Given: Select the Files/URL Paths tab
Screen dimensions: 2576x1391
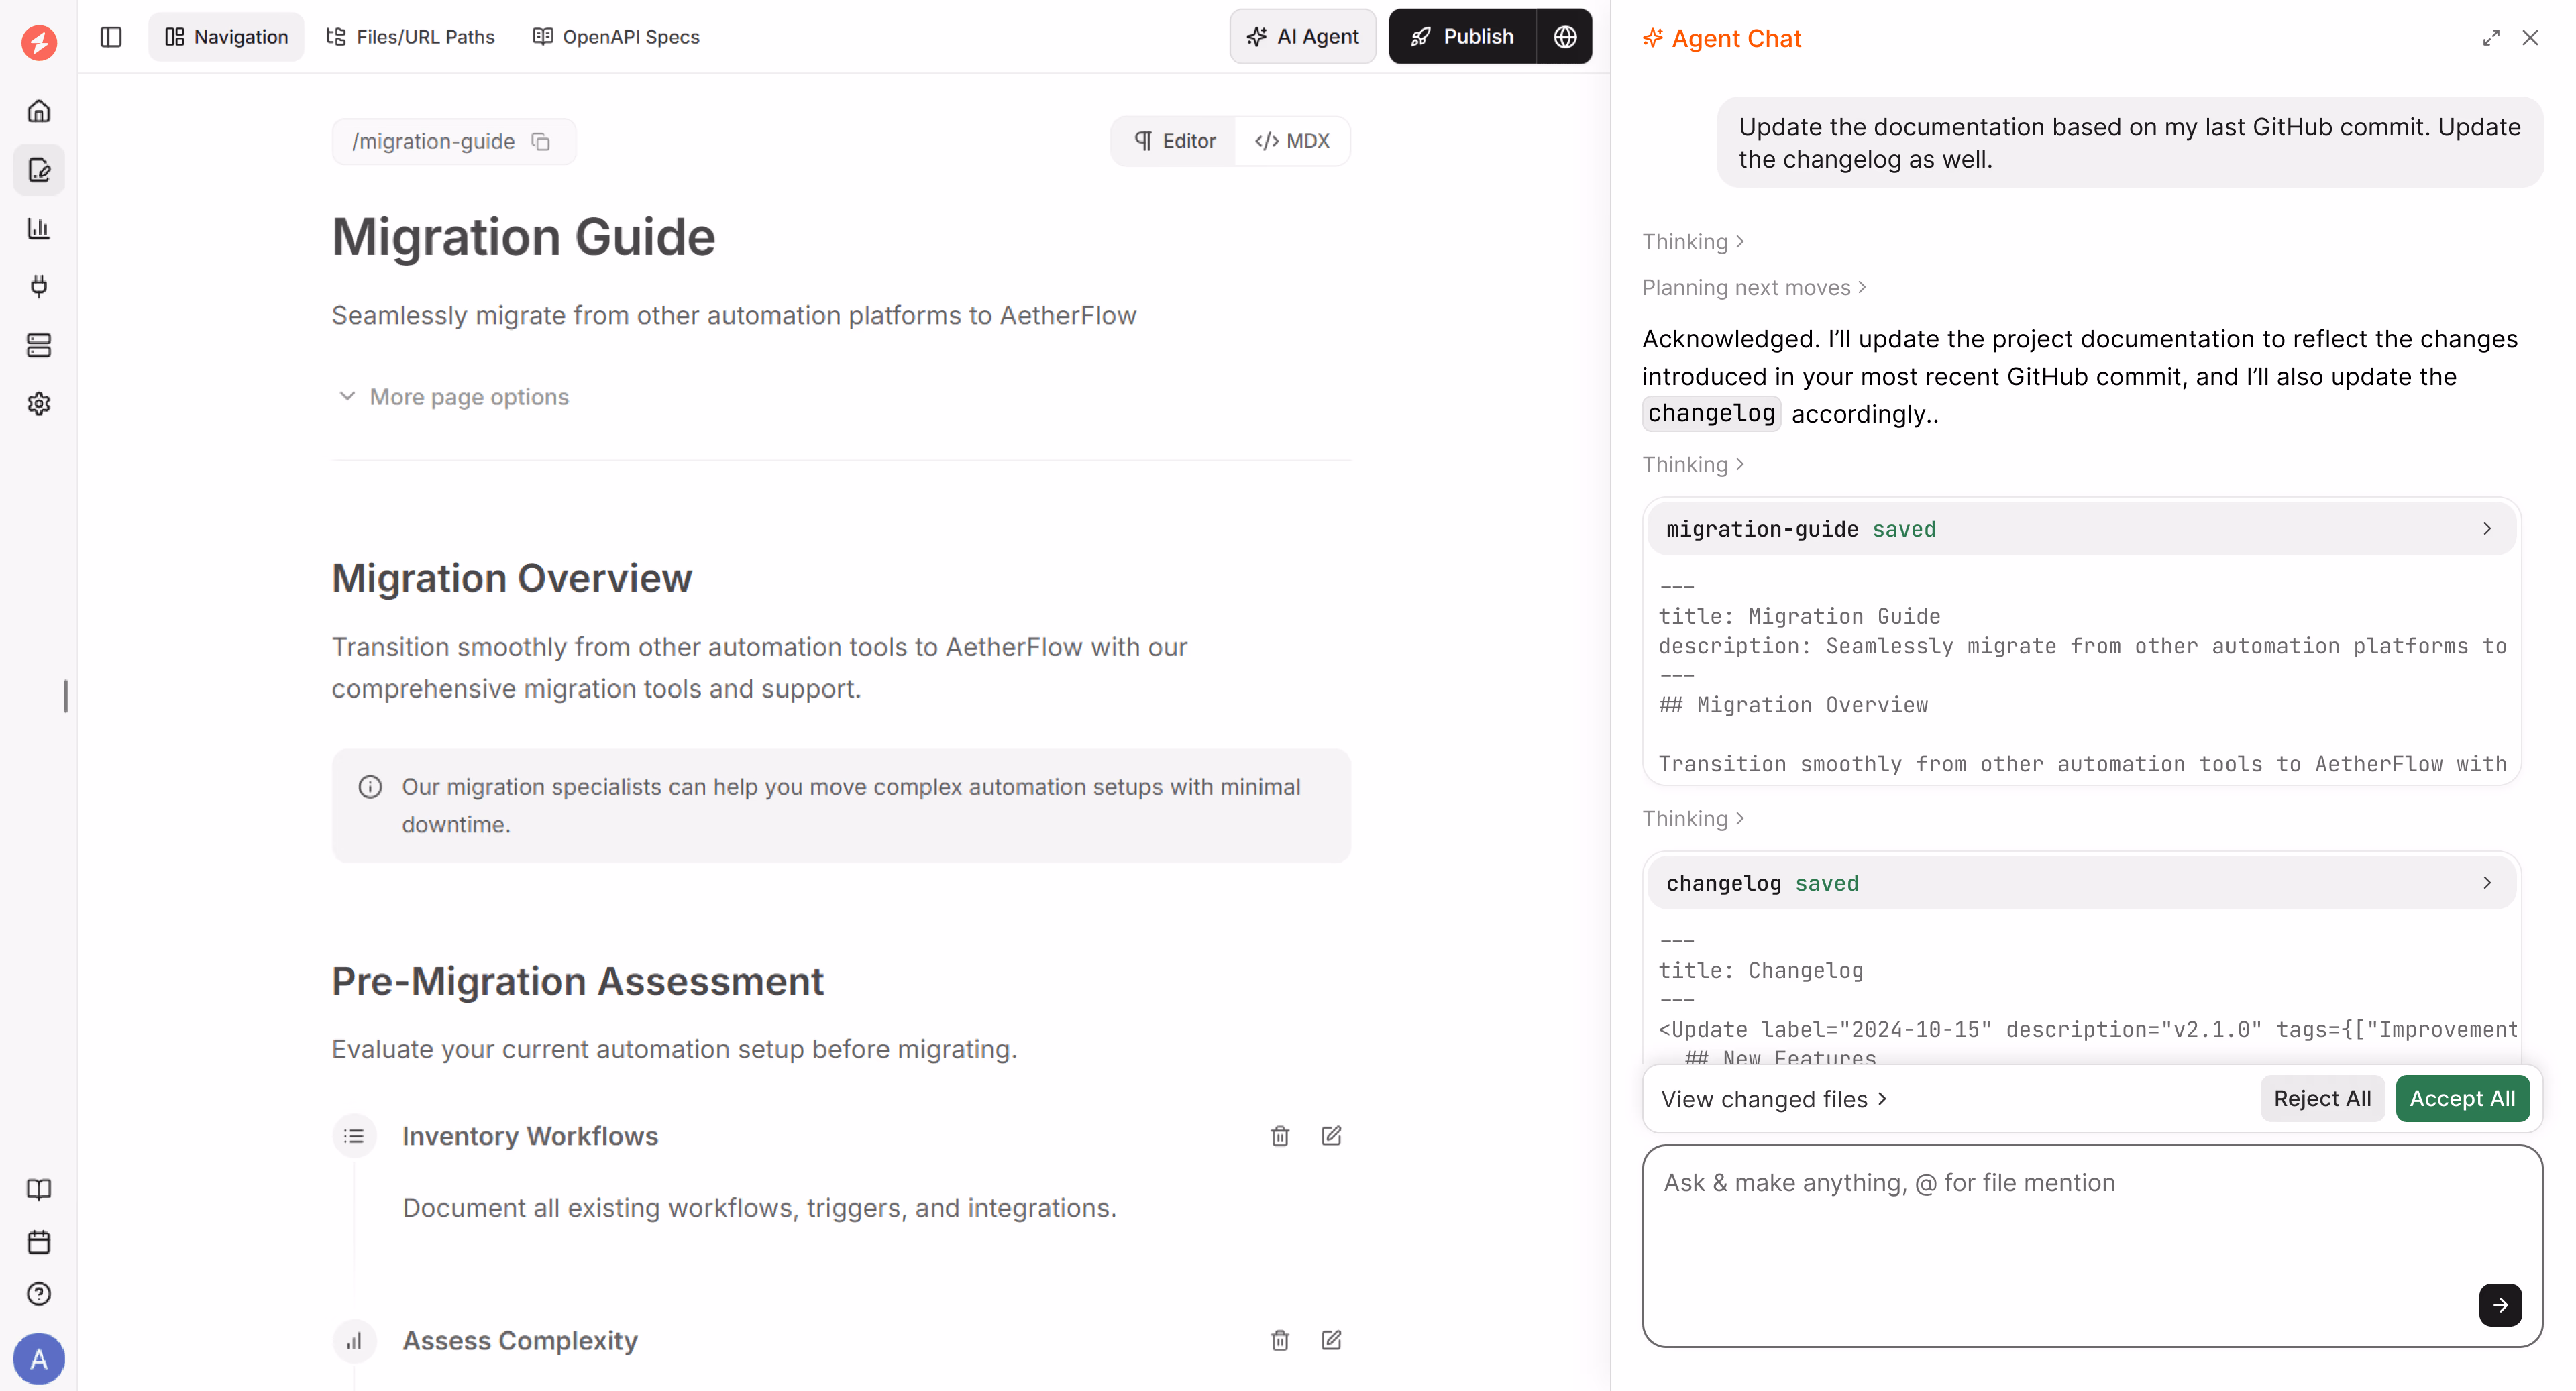Looking at the screenshot, I should pos(410,37).
